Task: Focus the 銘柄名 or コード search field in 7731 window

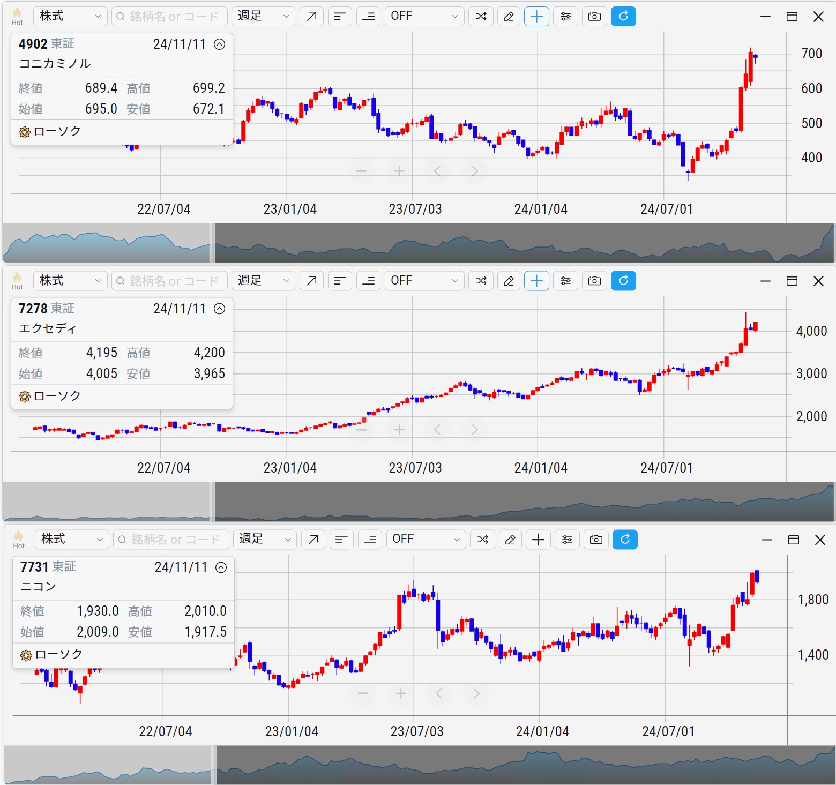Action: [171, 539]
